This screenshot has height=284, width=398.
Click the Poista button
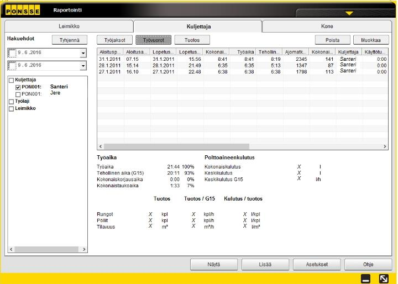333,40
